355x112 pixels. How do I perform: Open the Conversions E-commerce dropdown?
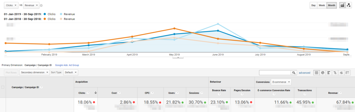click(x=281, y=82)
